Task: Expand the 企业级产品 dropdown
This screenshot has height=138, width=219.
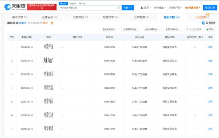Action: click(x=176, y=8)
